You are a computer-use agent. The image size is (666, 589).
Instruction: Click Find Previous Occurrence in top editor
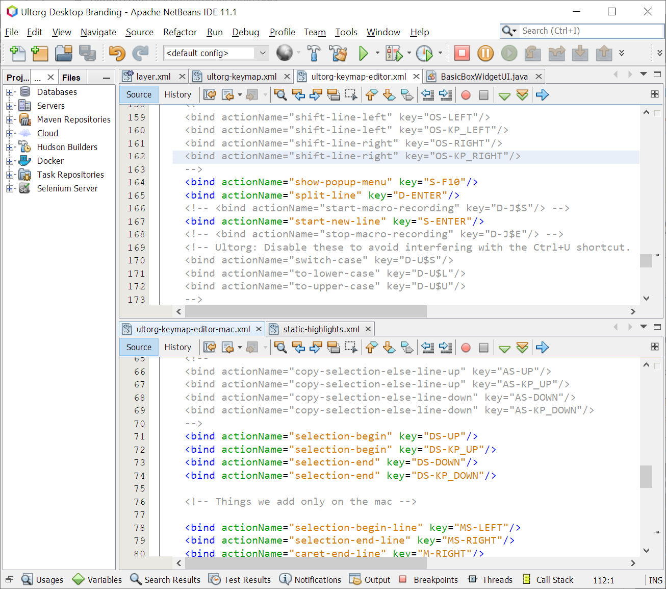[298, 94]
